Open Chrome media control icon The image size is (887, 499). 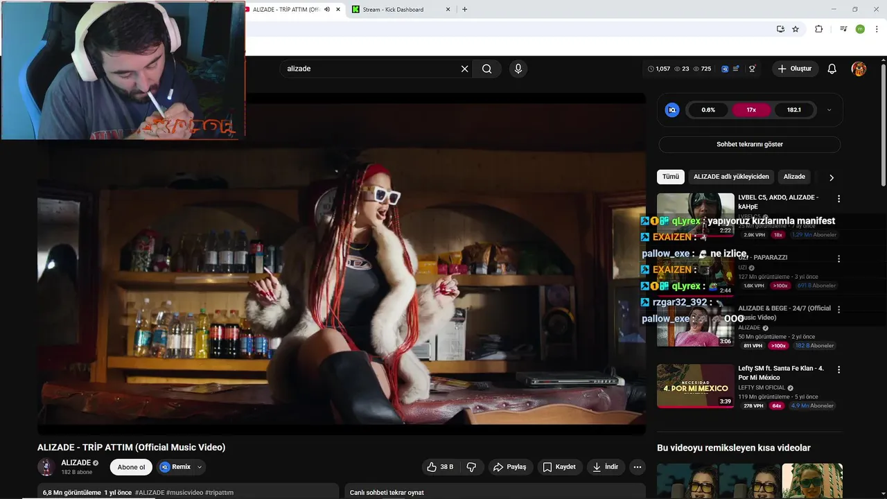[x=843, y=29]
